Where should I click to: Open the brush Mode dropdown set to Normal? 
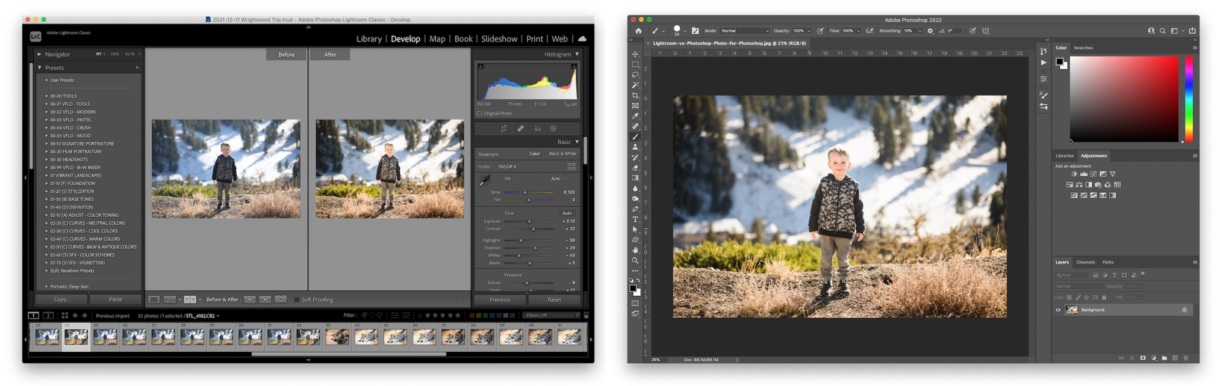coord(745,31)
